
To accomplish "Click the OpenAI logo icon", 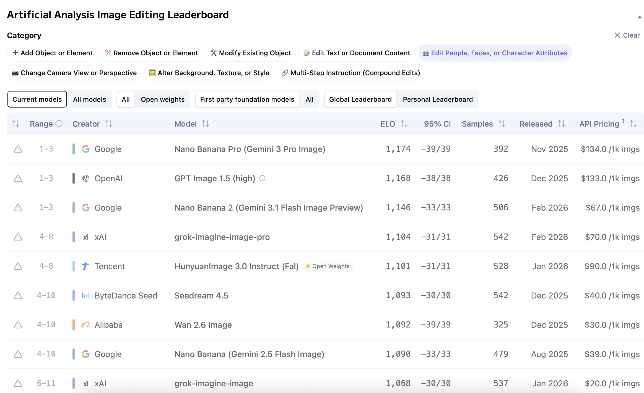I will coord(86,178).
